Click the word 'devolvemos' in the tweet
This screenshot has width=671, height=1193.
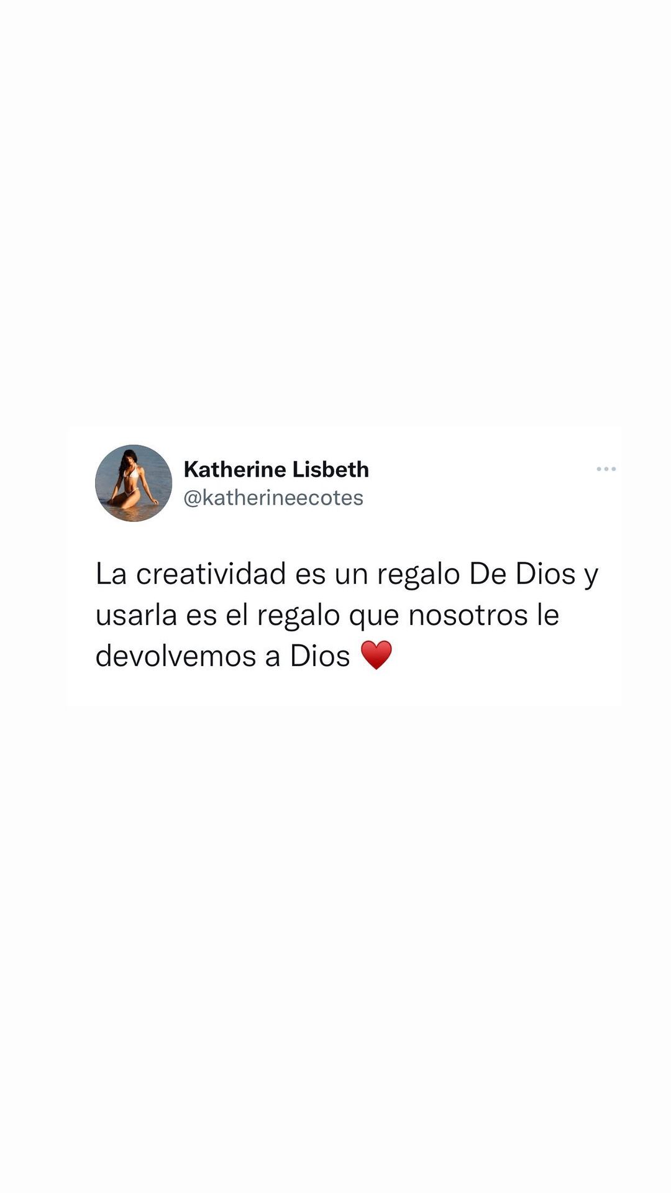pos(176,656)
